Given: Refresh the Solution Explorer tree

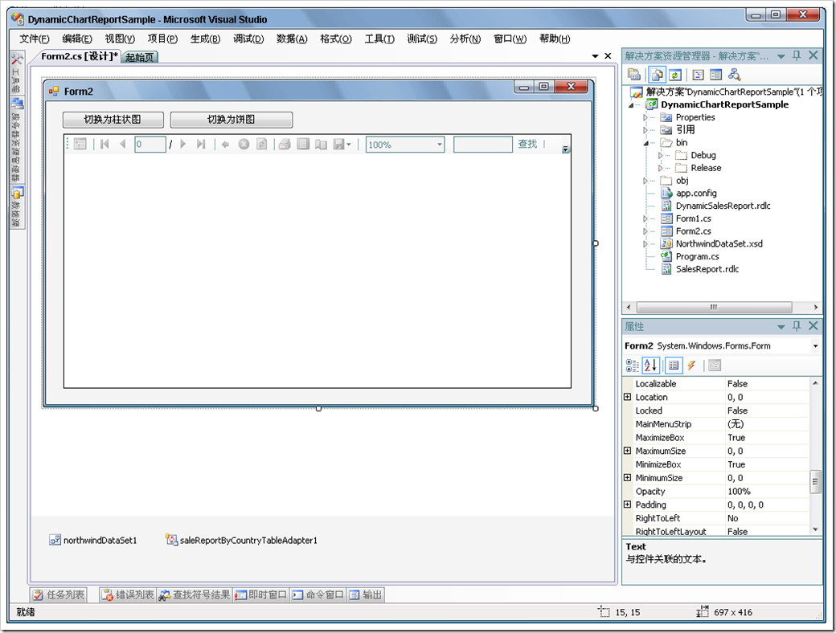Looking at the screenshot, I should 675,76.
